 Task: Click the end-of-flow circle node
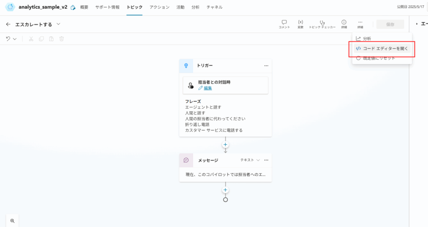tap(225, 200)
